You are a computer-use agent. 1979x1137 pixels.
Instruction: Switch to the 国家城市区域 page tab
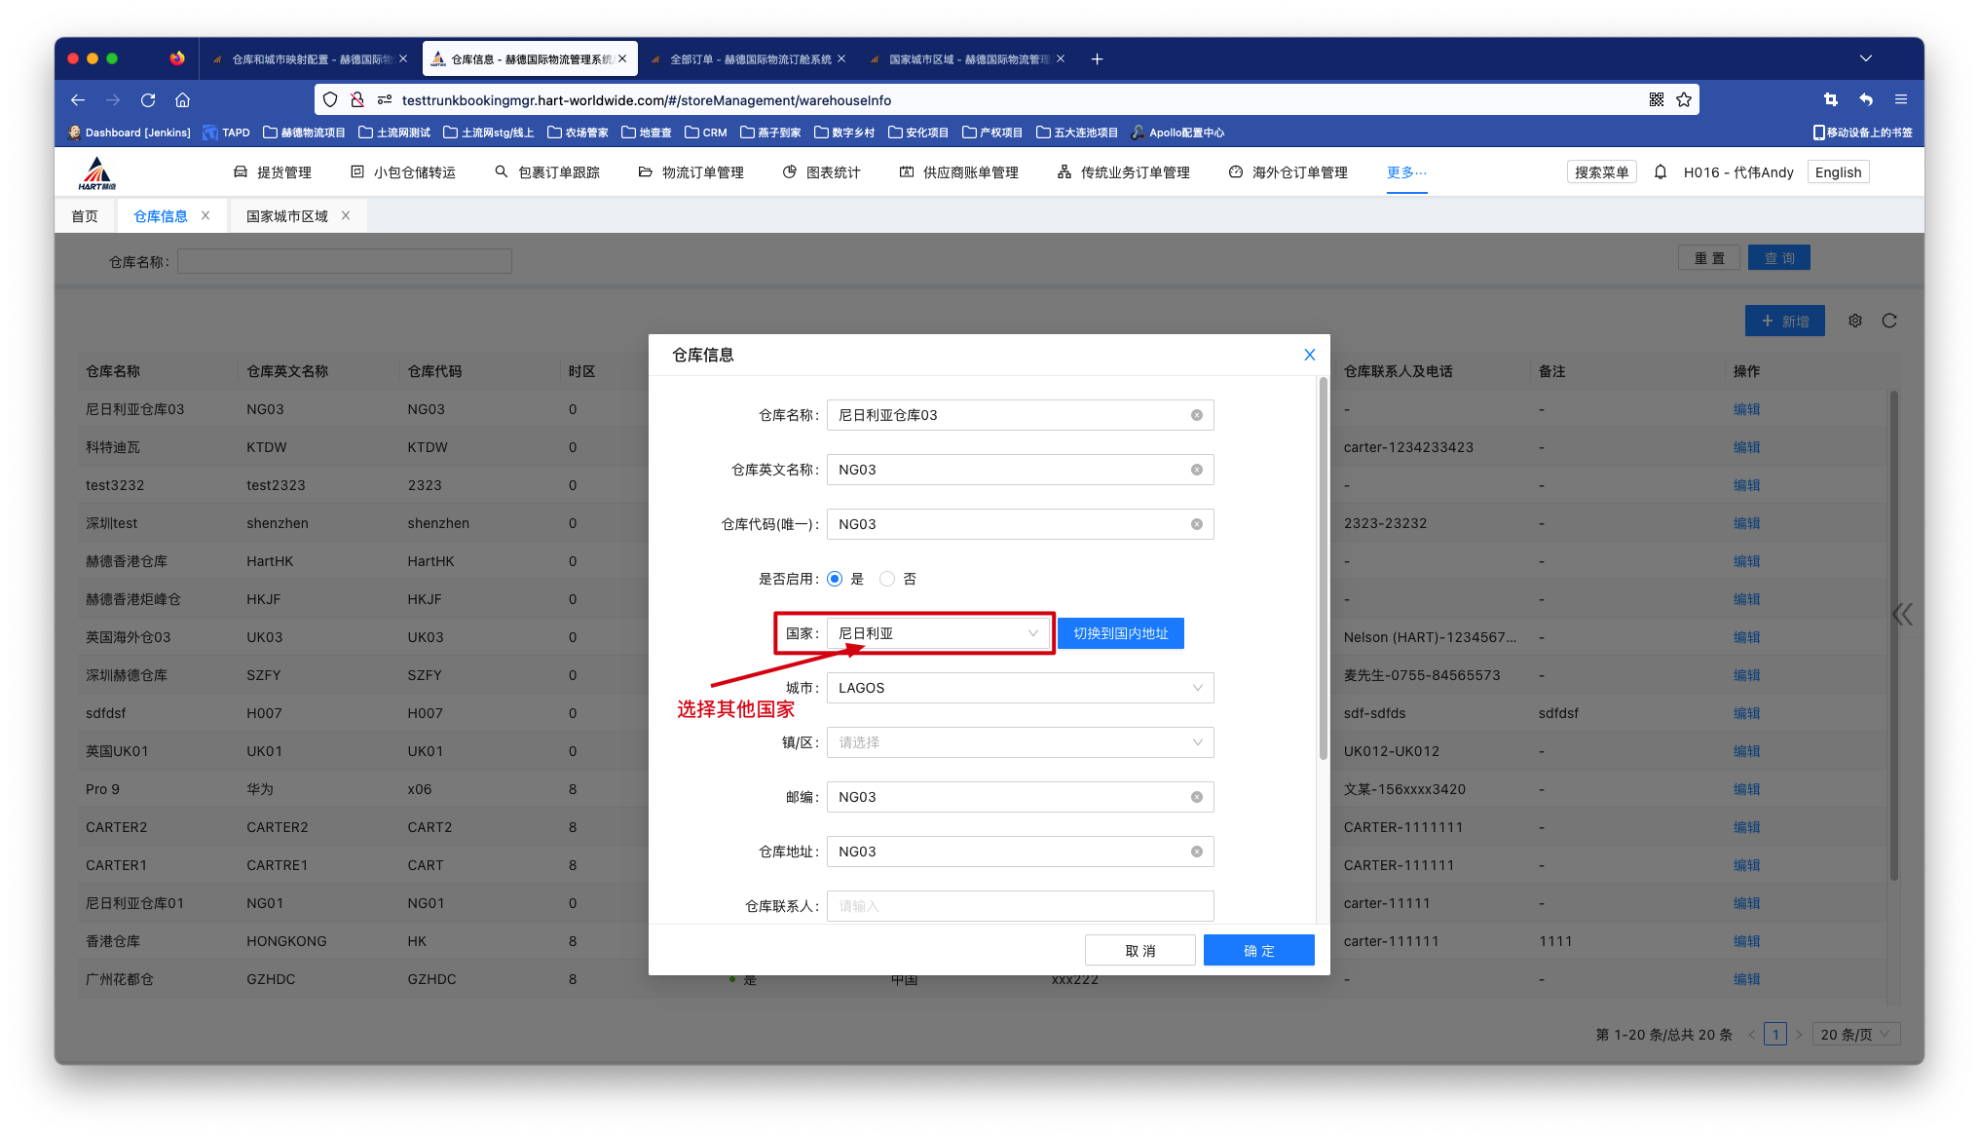point(287,216)
